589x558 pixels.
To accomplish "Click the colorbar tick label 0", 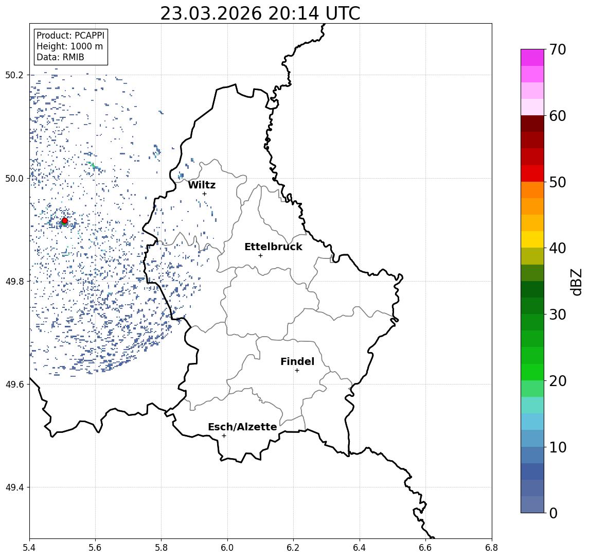I will click(554, 513).
